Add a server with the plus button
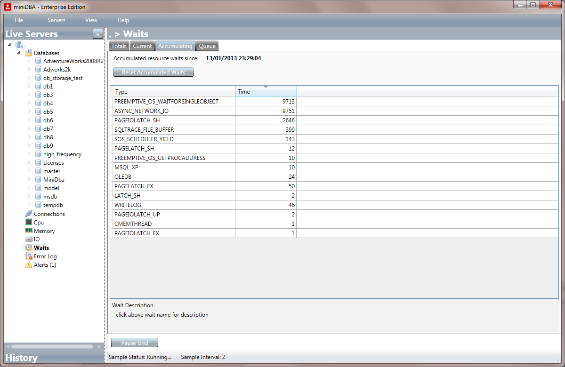This screenshot has height=367, width=565. point(97,34)
